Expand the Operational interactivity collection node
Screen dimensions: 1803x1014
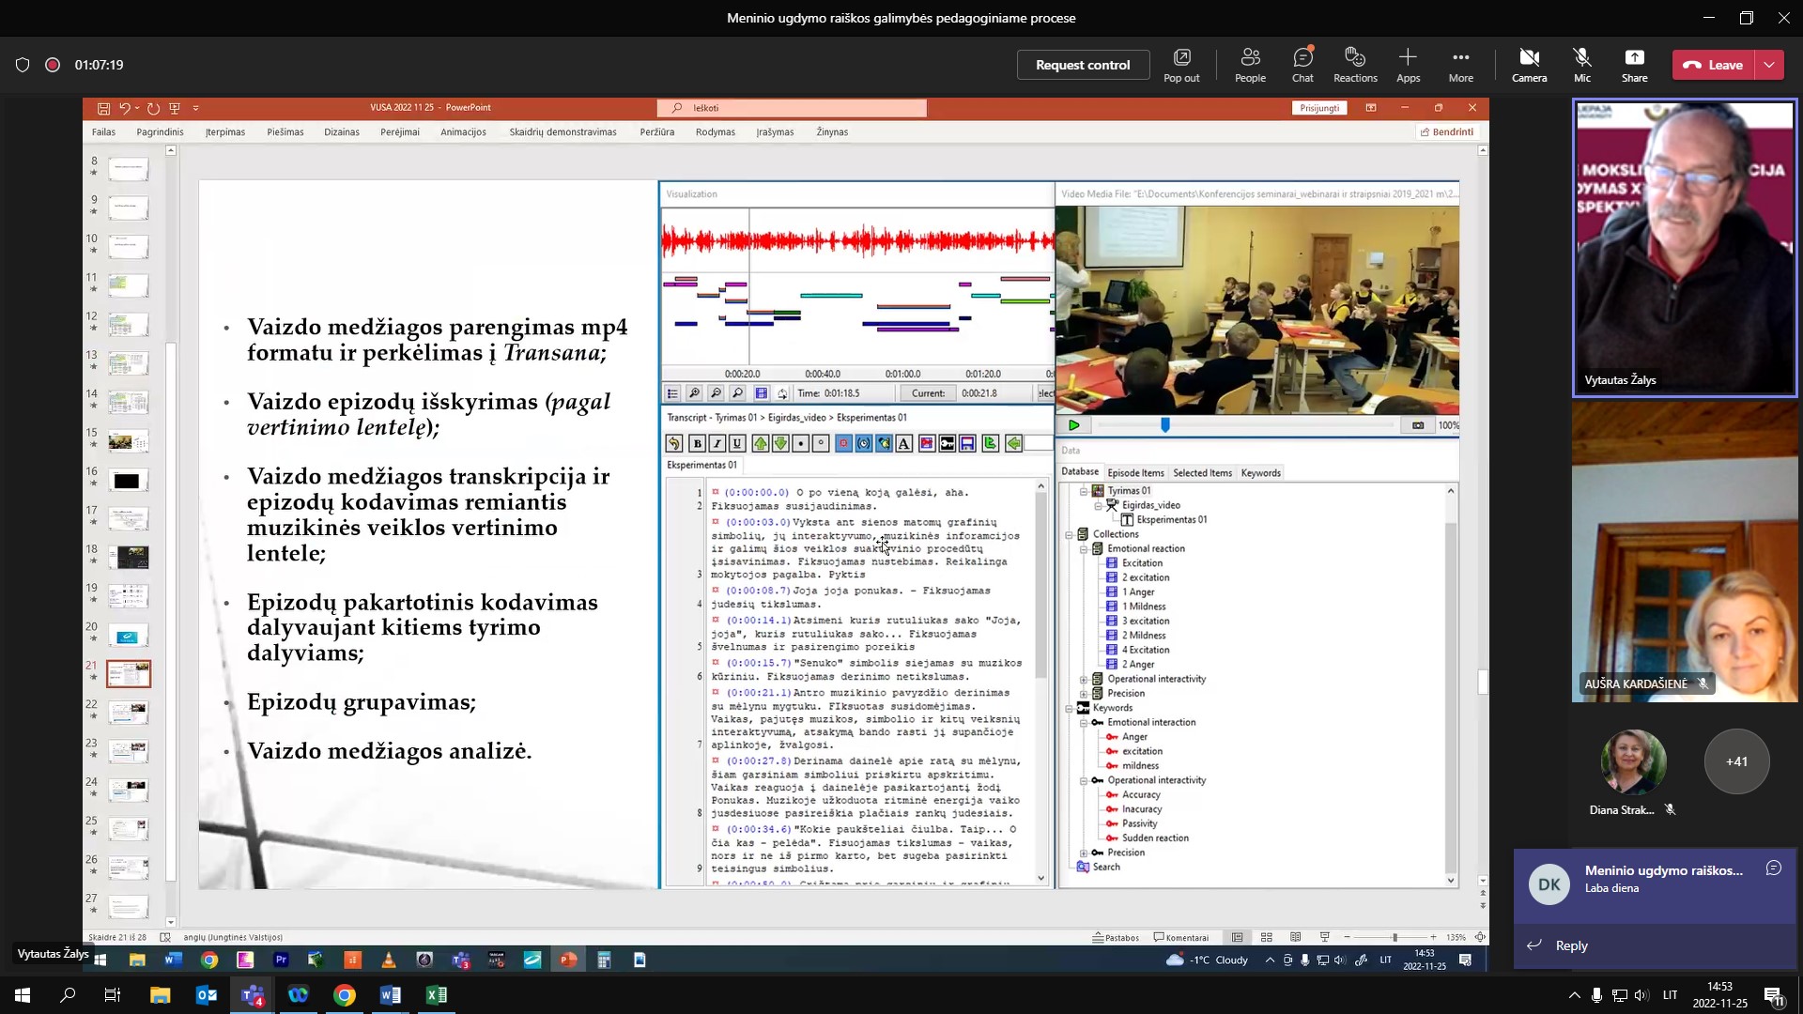tap(1084, 679)
